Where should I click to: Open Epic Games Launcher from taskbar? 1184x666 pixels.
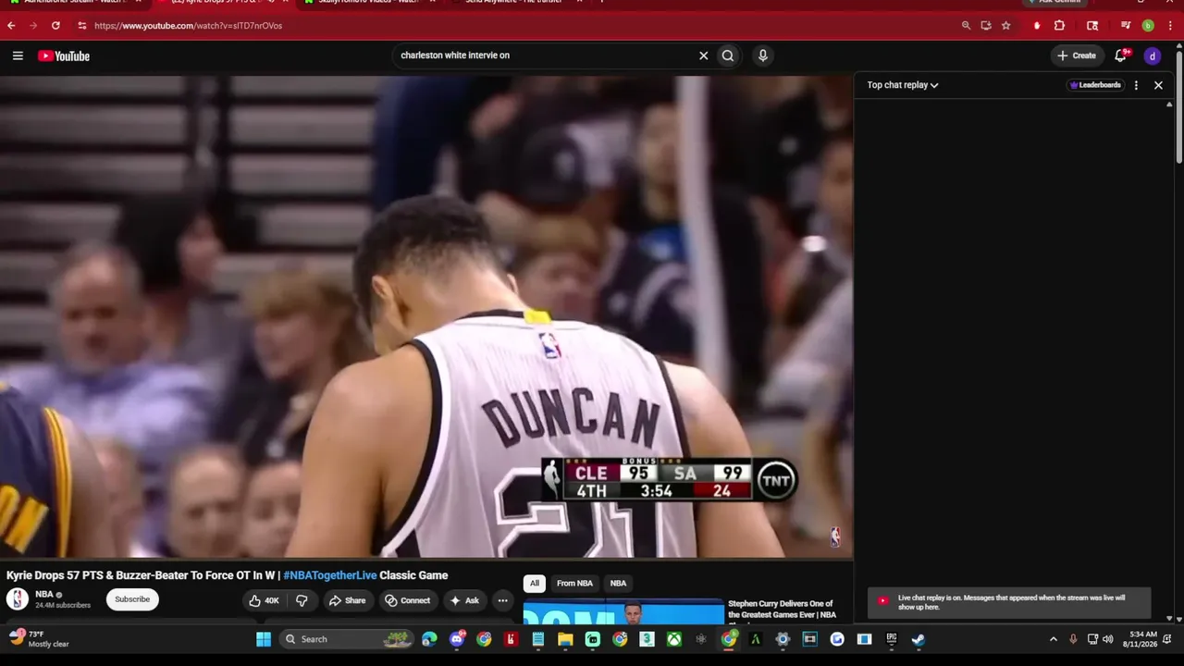click(x=892, y=639)
